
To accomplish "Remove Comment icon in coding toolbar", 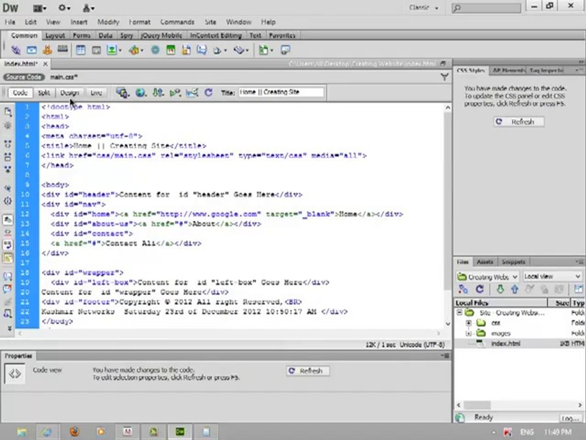I will [8, 289].
